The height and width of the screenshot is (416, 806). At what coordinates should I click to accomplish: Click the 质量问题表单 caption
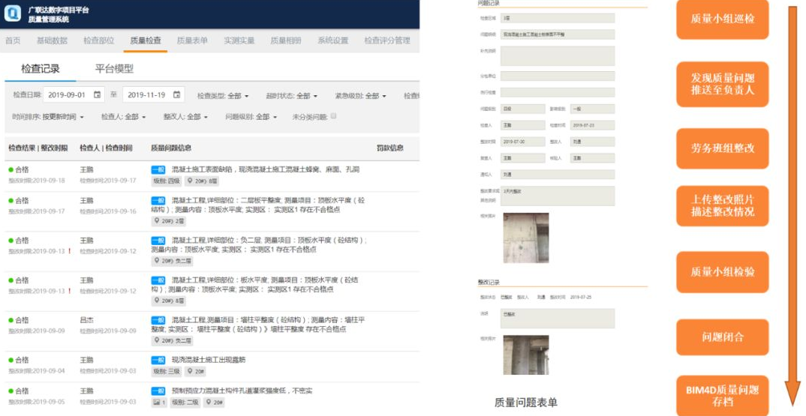(526, 403)
